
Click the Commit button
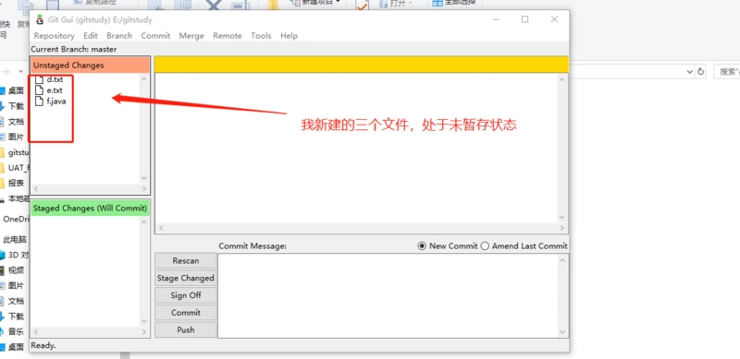click(x=186, y=313)
